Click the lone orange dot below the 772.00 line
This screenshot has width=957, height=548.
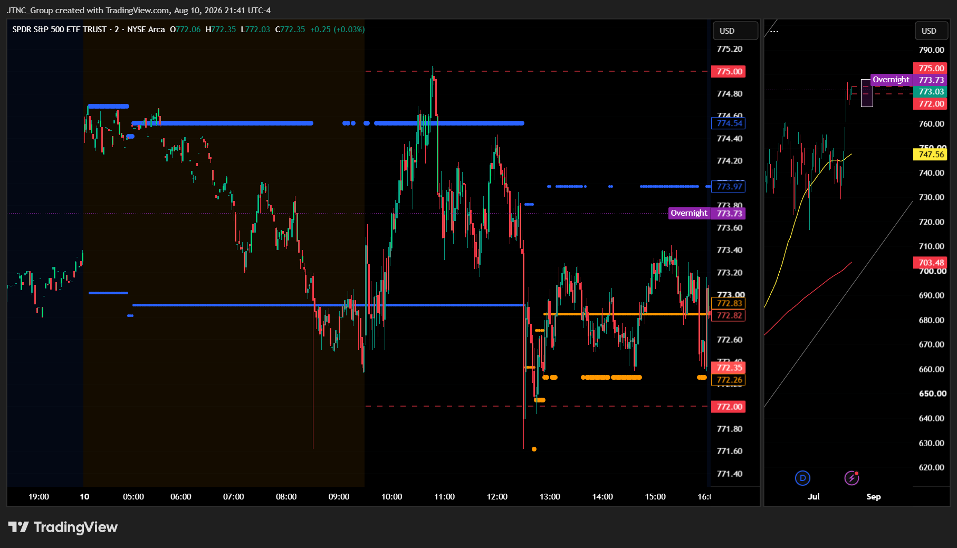tap(534, 449)
